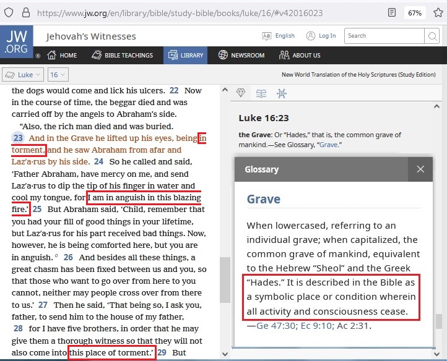This screenshot has width=447, height=361.
Task: Select verse number 28
Action: (18, 328)
